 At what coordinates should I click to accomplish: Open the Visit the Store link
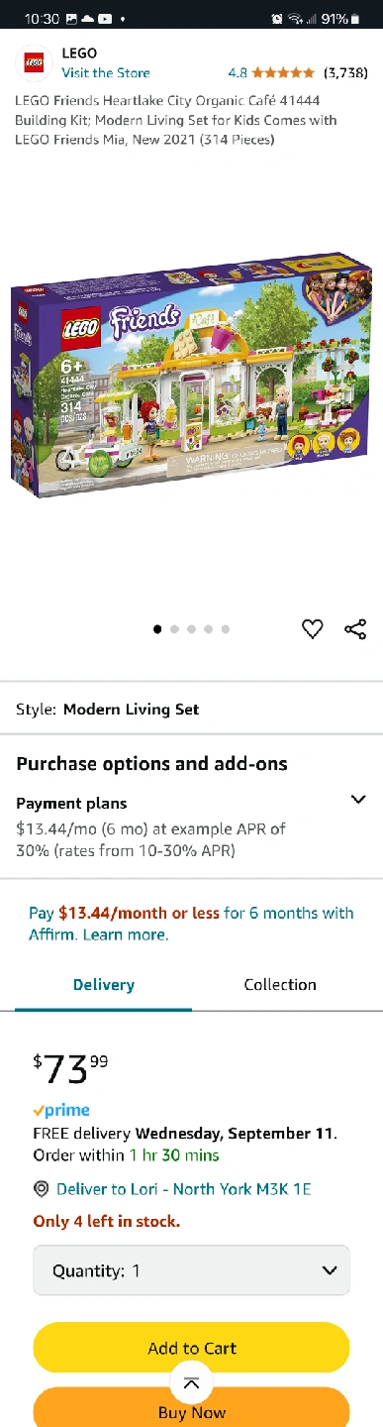106,72
